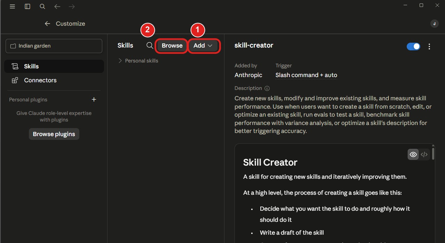Open search from the title bar

click(x=42, y=6)
